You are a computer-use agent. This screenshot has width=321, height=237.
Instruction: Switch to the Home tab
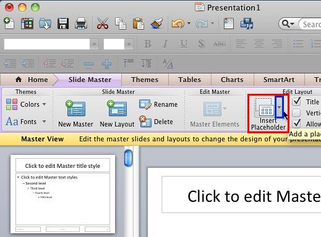click(x=32, y=80)
